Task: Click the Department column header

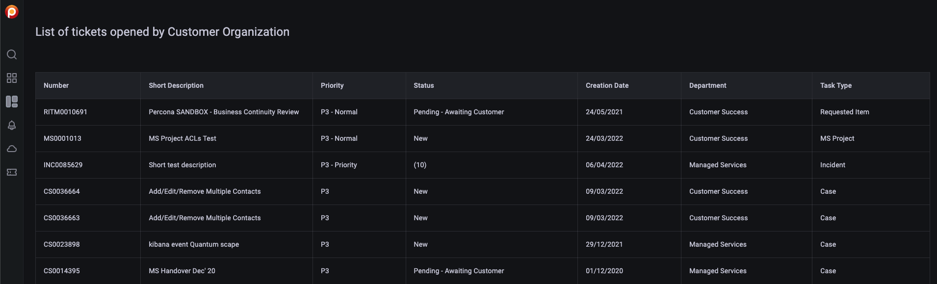Action: (707, 85)
